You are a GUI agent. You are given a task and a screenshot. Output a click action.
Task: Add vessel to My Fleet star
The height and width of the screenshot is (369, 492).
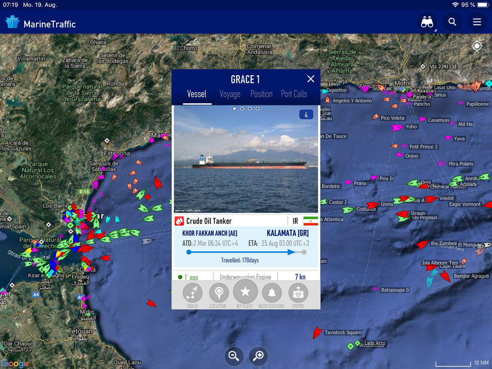tap(245, 292)
